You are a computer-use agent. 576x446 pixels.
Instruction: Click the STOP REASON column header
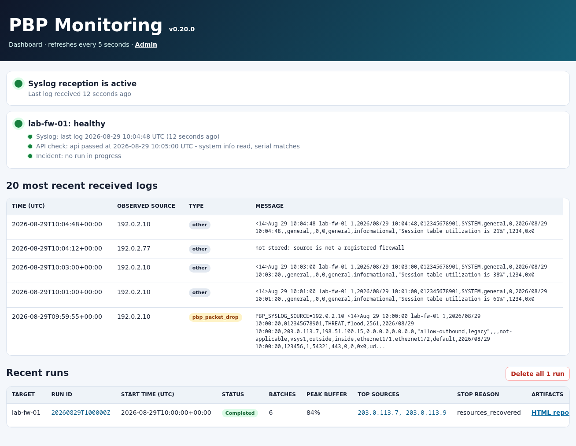(x=478, y=394)
